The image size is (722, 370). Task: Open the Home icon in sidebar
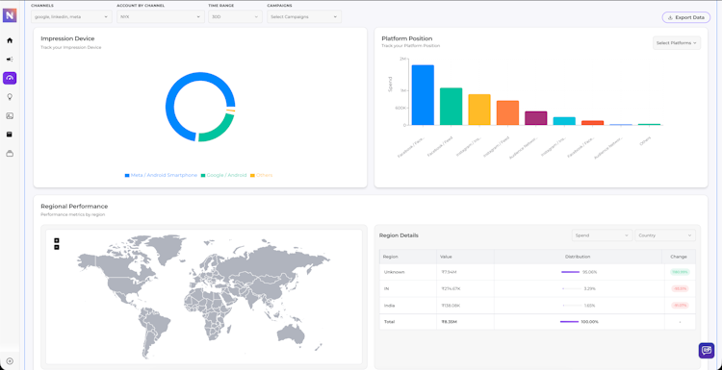(x=10, y=40)
